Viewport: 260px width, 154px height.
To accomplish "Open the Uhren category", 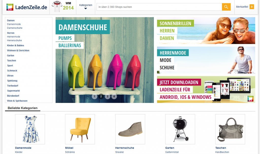I will point(10,76).
